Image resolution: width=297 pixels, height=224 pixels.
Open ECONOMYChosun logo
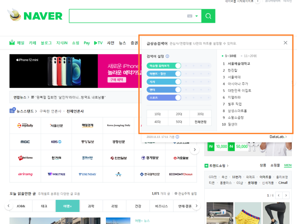(x=181, y=174)
